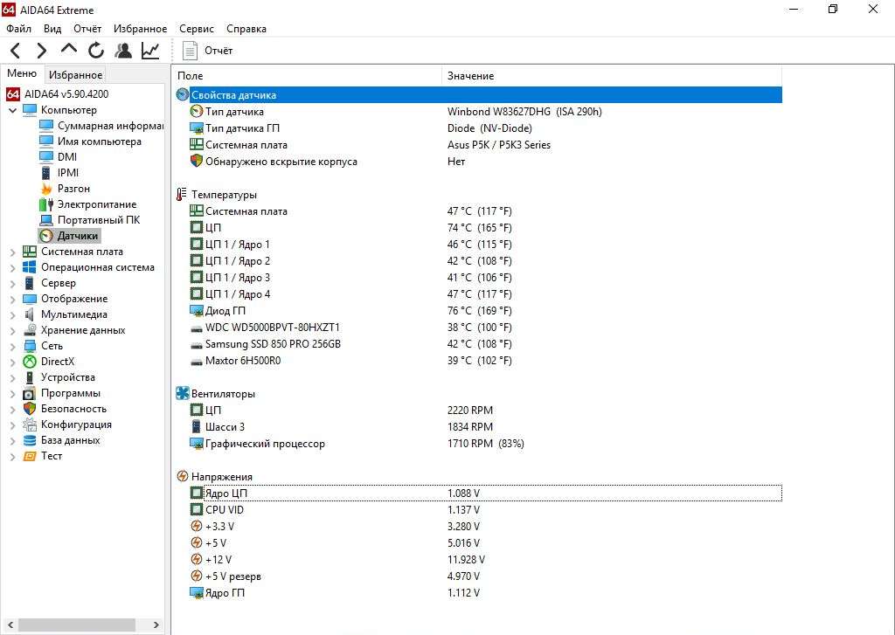
Task: Click the Конфигурация gears icon
Action: click(x=30, y=424)
